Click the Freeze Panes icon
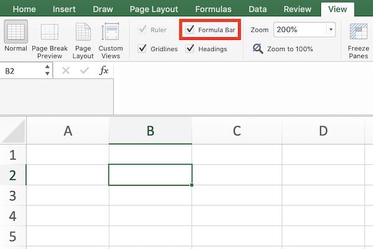The image size is (373, 249). pos(358,32)
